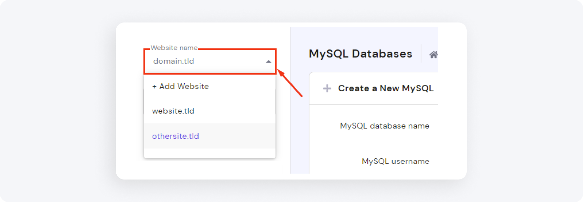This screenshot has height=202, width=583.
Task: Collapse the dropdown using the caret arrow
Action: pos(268,61)
